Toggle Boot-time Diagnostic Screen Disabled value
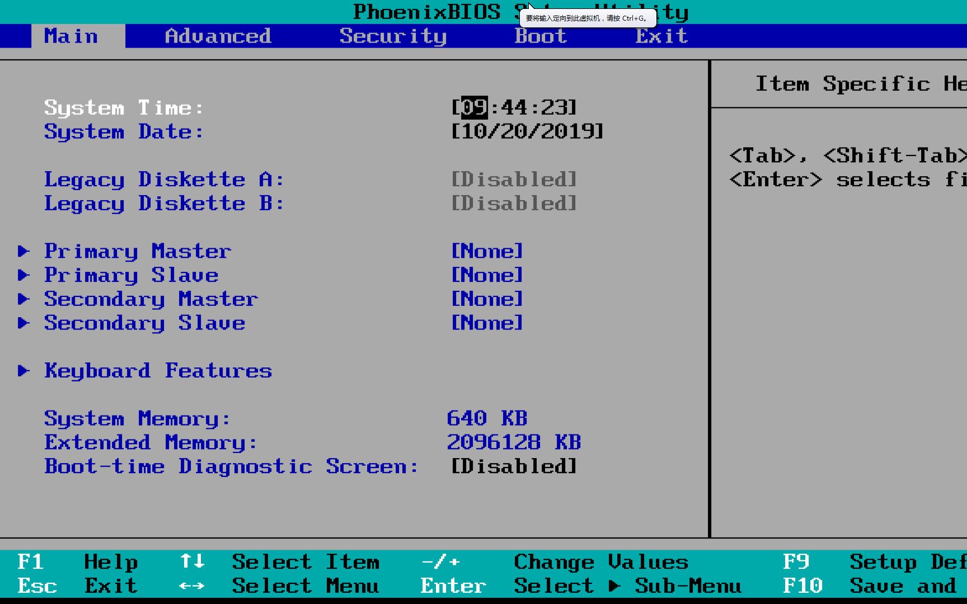The image size is (967, 604). [514, 466]
